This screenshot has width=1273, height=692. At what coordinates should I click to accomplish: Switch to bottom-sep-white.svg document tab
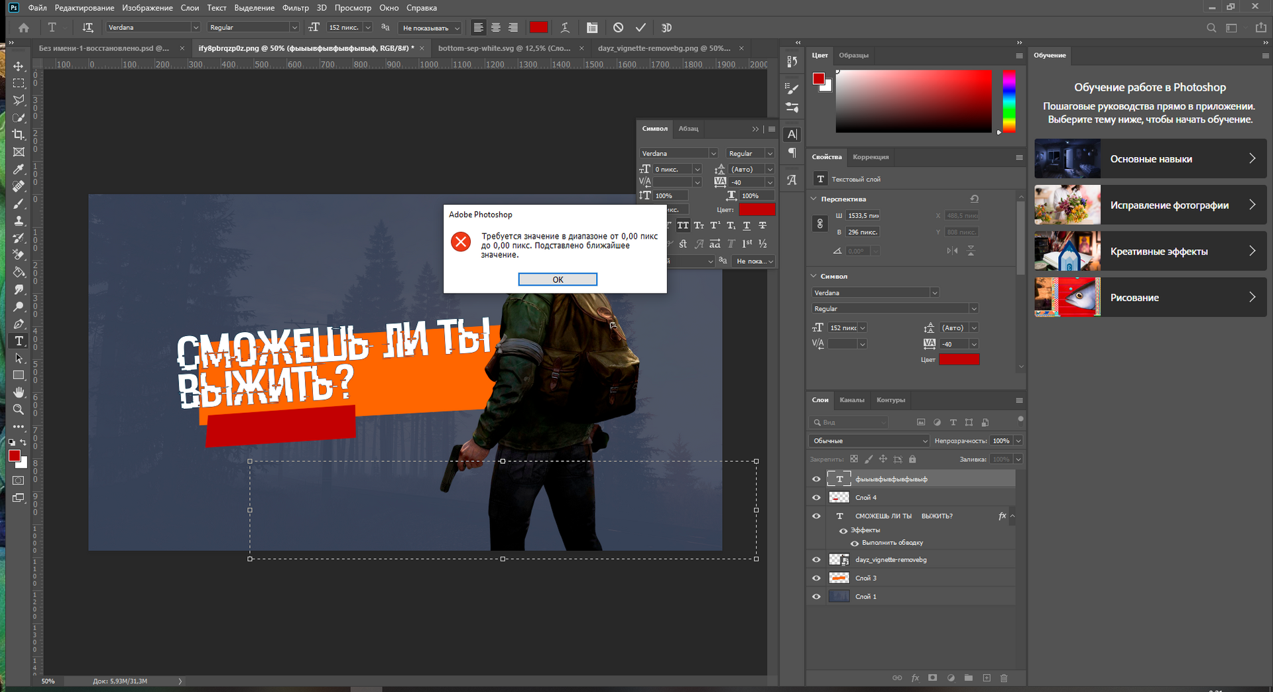(504, 48)
